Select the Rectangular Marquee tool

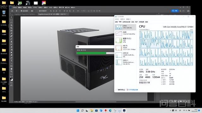(11, 20)
